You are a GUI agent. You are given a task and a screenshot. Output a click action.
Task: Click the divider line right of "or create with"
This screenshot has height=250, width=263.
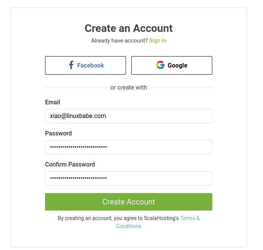pyautogui.click(x=181, y=88)
